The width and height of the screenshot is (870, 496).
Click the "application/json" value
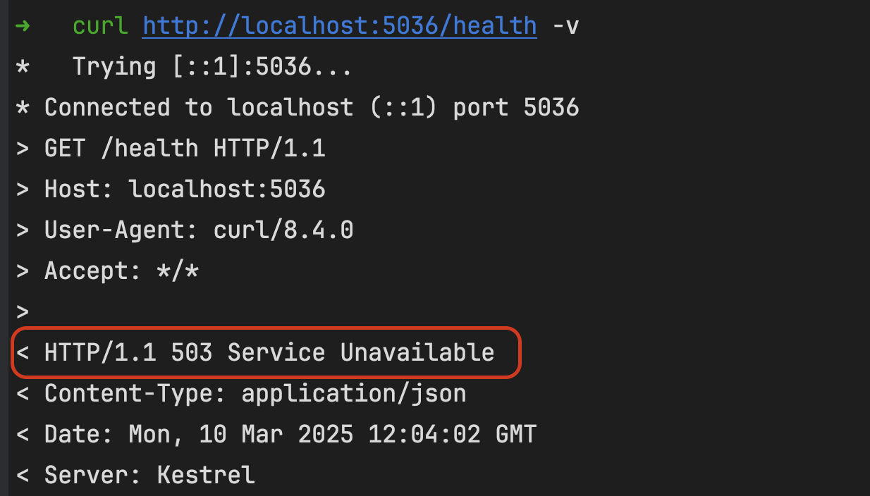point(353,393)
